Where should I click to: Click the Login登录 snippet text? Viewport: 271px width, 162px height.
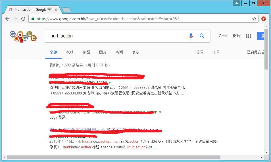coord(58,117)
